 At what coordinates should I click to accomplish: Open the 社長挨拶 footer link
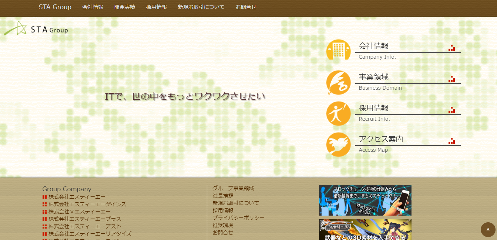click(223, 196)
